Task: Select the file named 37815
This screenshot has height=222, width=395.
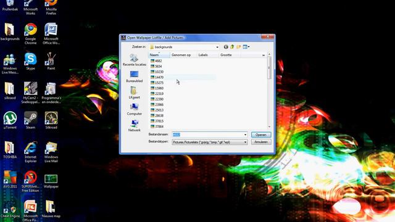Action: tap(157, 121)
